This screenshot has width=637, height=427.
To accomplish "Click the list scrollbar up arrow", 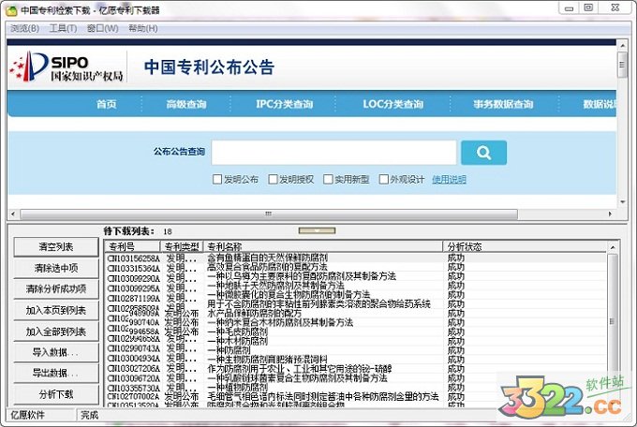I will coord(613,247).
